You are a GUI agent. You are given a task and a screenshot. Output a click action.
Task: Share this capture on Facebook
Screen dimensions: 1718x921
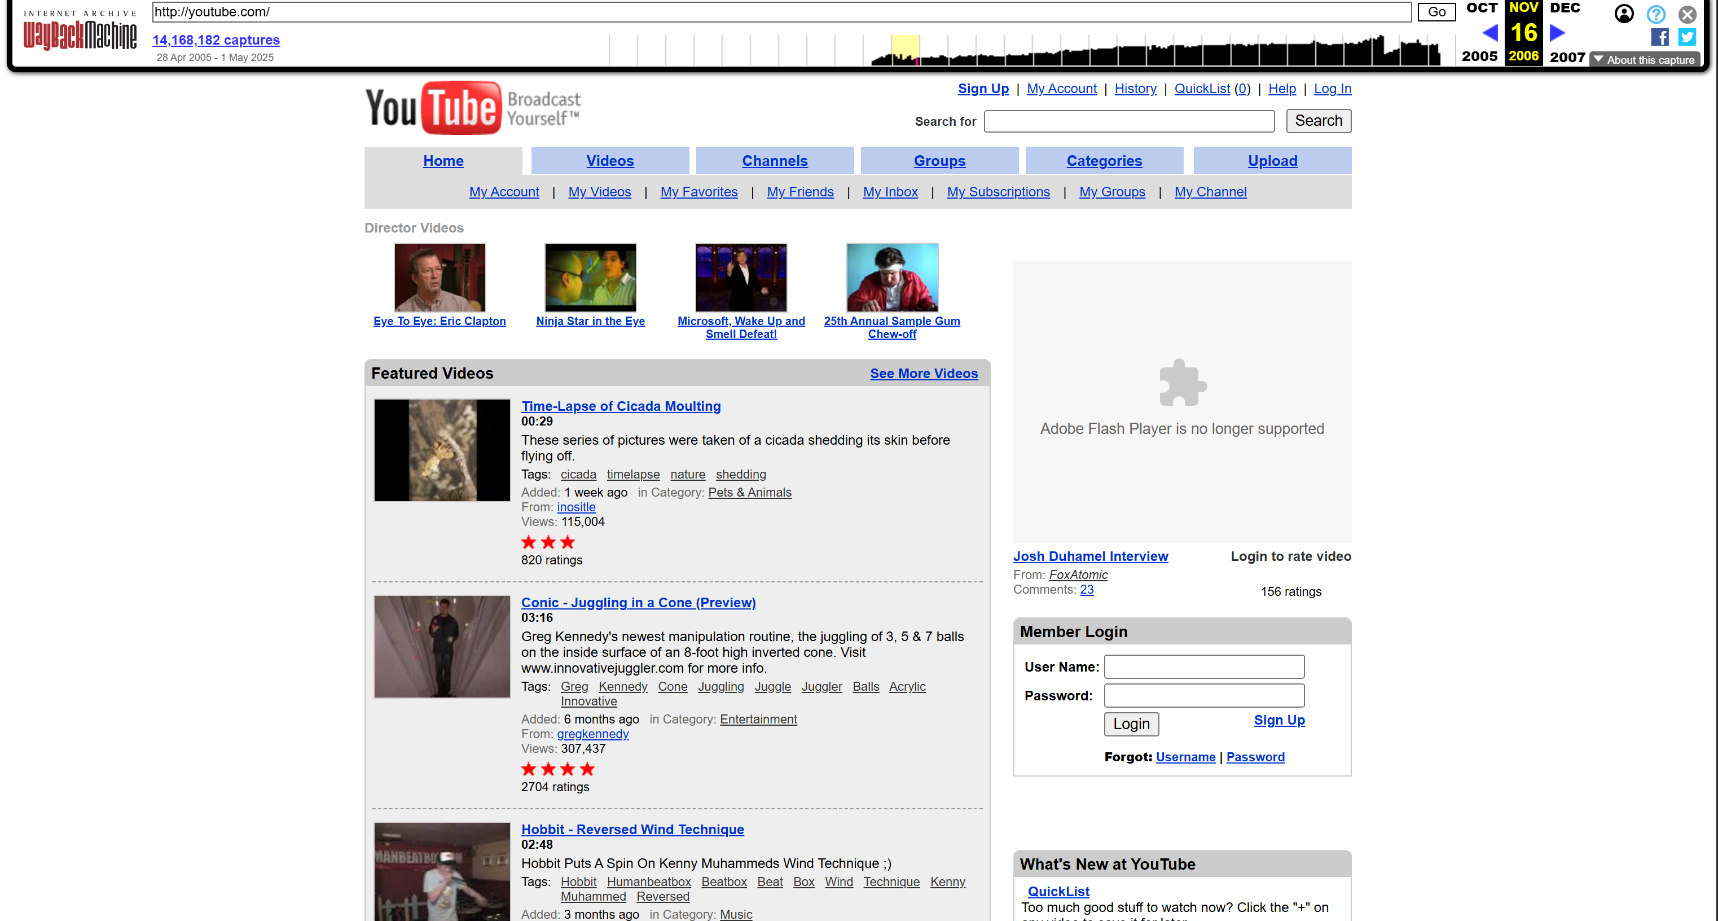(x=1659, y=37)
